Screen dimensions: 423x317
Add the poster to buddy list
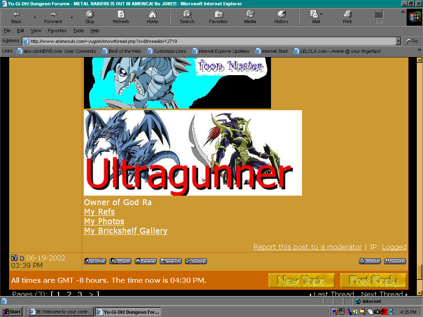point(196,261)
